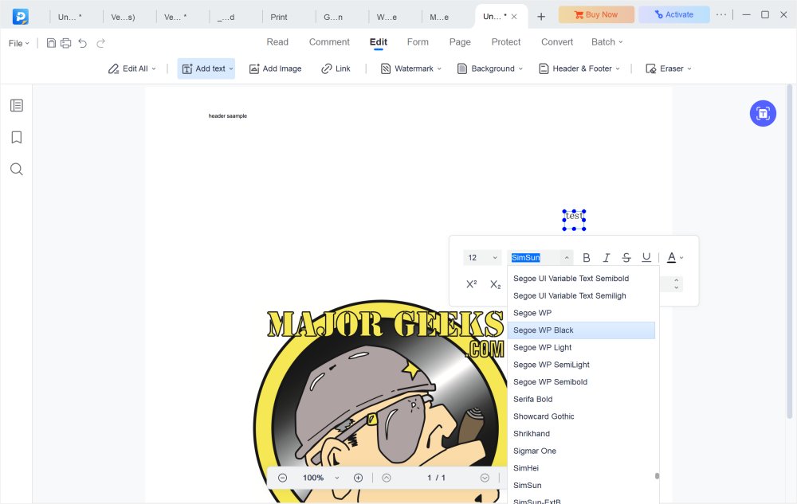The image size is (797, 504).
Task: Select Segoe UI Variable Text Semibold font
Action: (x=581, y=278)
